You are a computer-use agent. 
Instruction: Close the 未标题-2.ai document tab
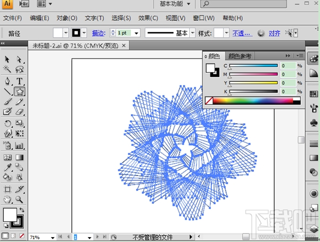click(124, 46)
